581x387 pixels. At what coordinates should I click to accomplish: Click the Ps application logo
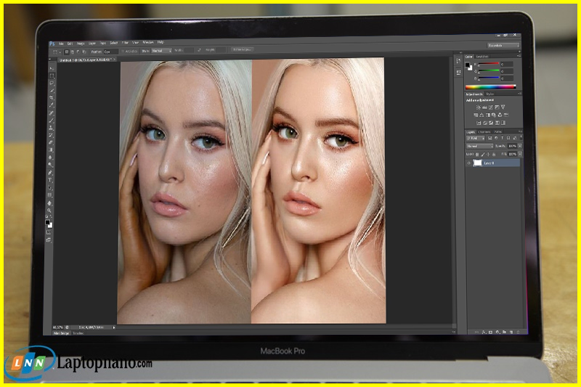[x=52, y=44]
